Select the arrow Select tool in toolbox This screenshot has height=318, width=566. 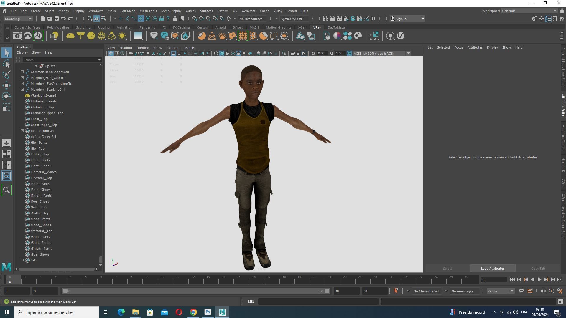pyautogui.click(x=6, y=53)
